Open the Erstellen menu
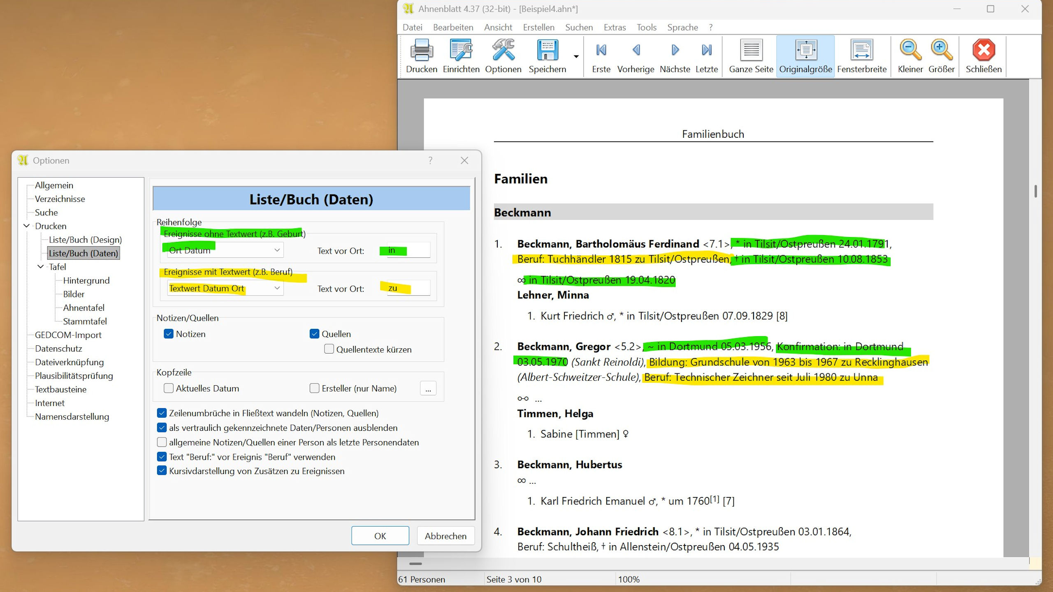The image size is (1053, 592). (538, 27)
